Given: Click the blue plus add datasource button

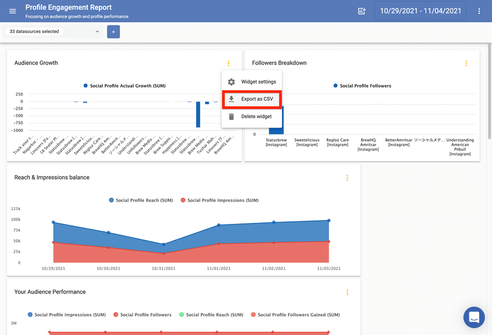Looking at the screenshot, I should click(113, 31).
